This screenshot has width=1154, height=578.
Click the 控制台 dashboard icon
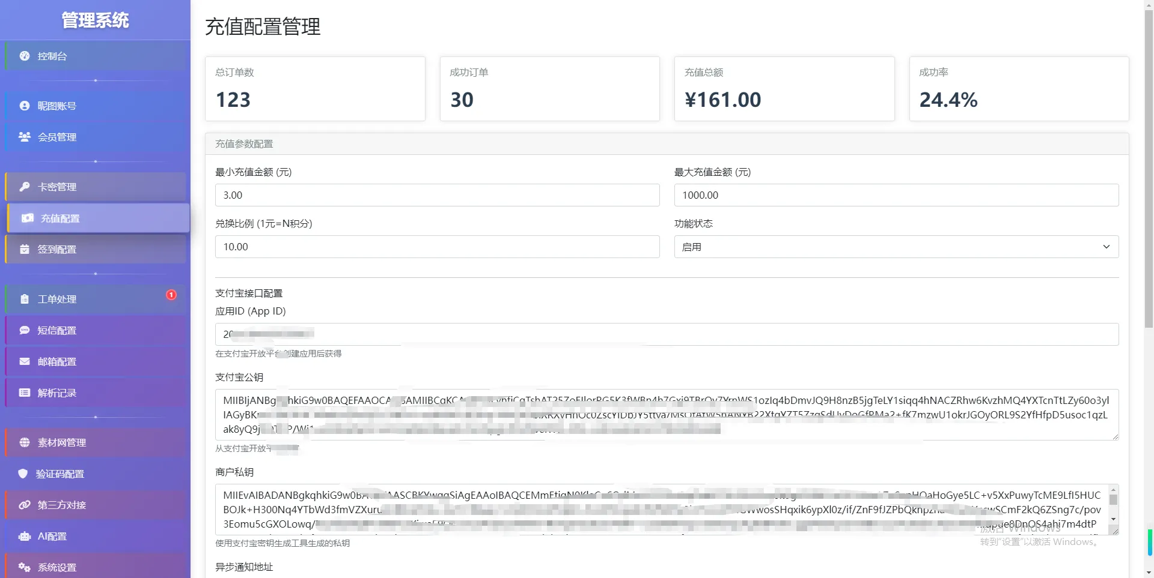25,56
